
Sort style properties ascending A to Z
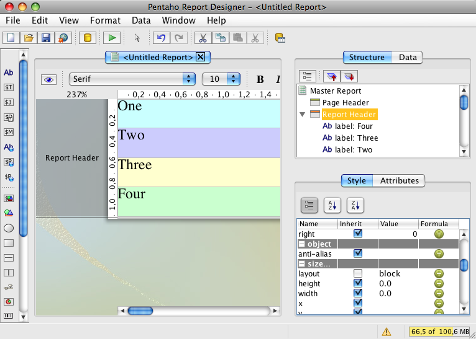tap(332, 205)
